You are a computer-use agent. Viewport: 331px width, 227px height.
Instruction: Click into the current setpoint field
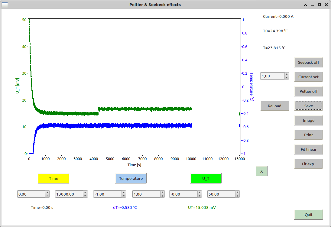(273, 76)
